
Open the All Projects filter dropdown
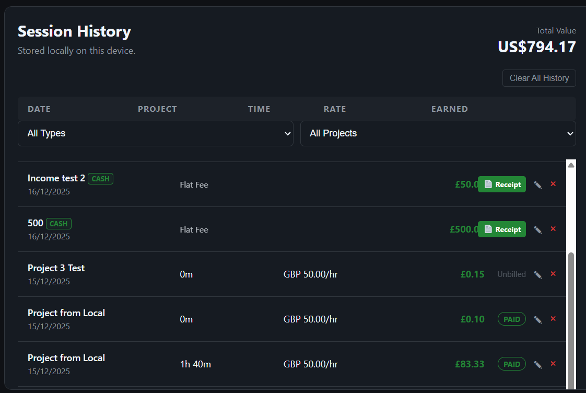click(x=438, y=133)
